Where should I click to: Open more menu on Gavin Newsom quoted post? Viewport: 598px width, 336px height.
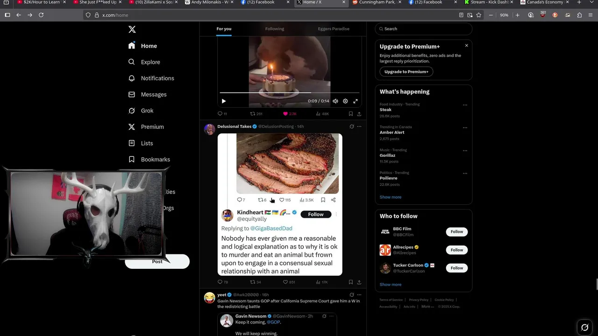(x=332, y=316)
